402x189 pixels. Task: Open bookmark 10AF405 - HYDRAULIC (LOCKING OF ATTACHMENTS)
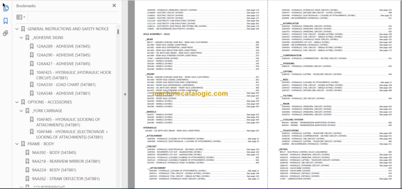[68, 123]
